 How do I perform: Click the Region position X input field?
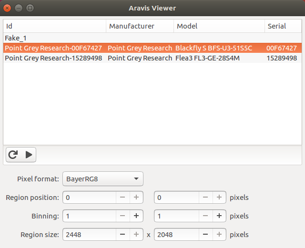pos(90,198)
